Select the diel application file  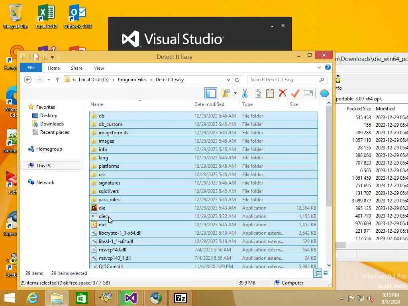tap(204, 224)
